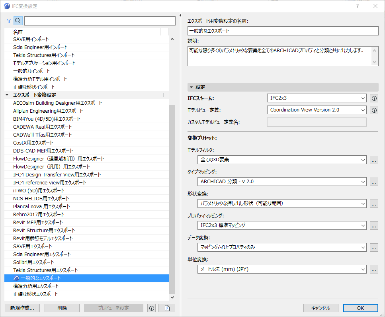Select the magnifying glass search icon
The image size is (385, 317).
coord(18,20)
